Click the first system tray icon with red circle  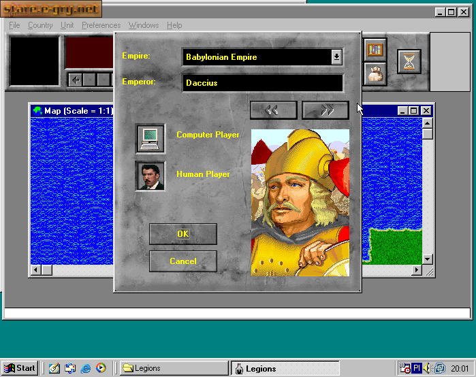pos(405,368)
